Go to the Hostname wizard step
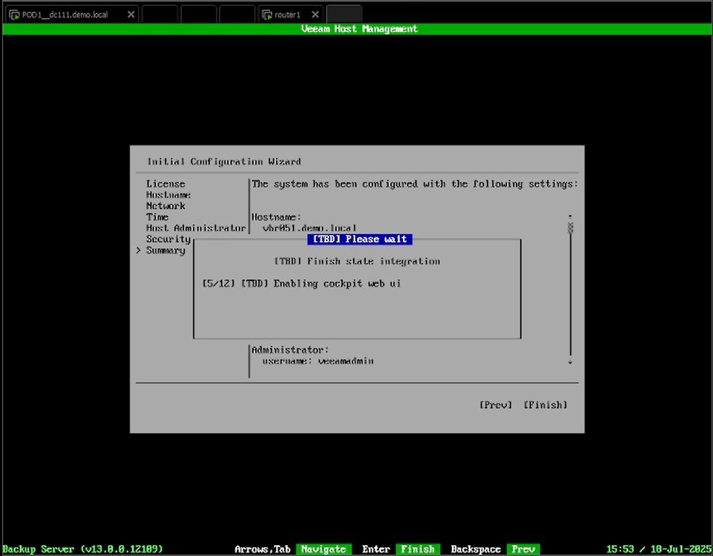713x556 pixels. pyautogui.click(x=168, y=195)
